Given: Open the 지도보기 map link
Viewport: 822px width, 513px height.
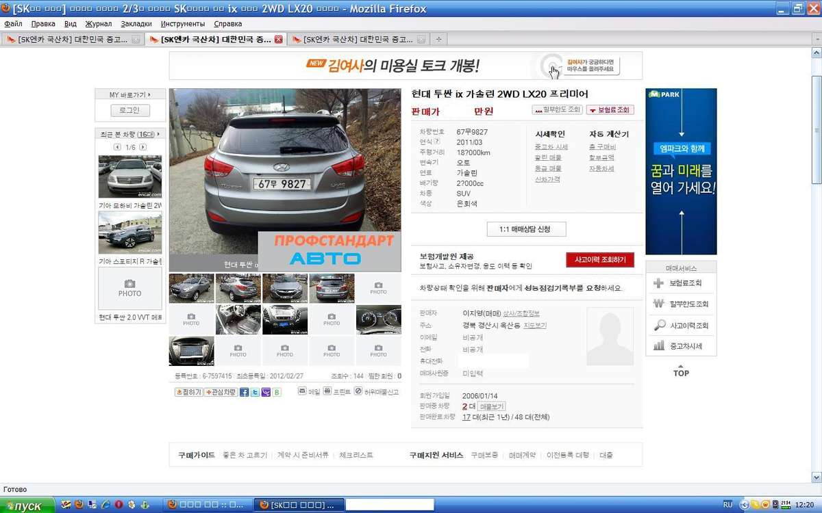Looking at the screenshot, I should click(x=535, y=326).
